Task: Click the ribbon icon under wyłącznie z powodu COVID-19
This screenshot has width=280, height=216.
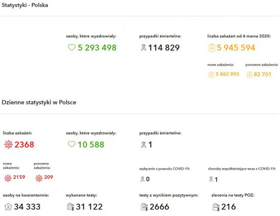Action: coord(143,179)
